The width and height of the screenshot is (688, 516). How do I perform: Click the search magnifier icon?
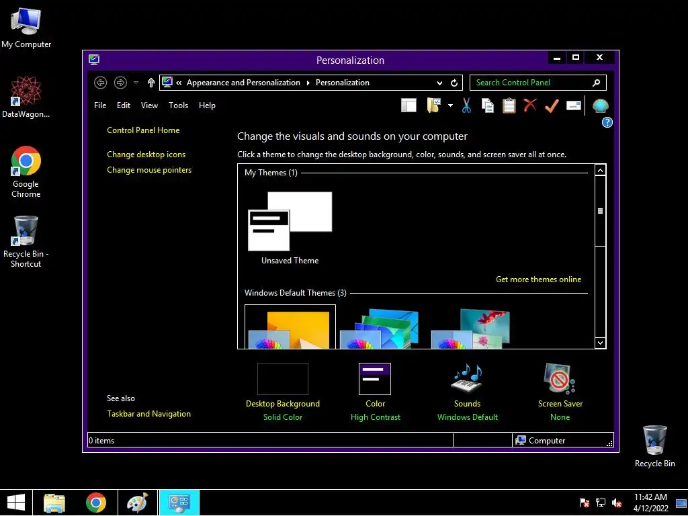596,83
